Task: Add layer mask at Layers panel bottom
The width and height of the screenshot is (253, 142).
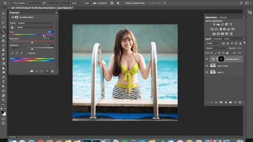Action: pos(221,103)
